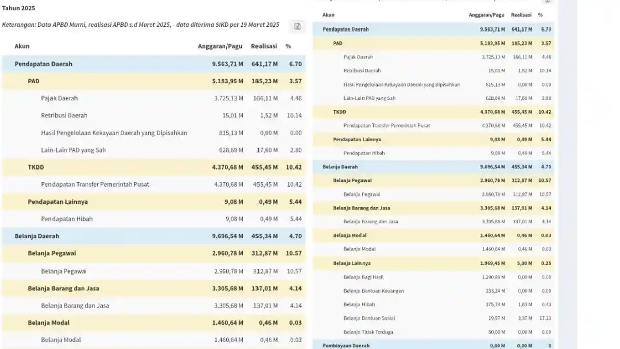This screenshot has height=349, width=620.
Task: Click '50,00 M' Tidak Terduga budget
Action: 497,332
